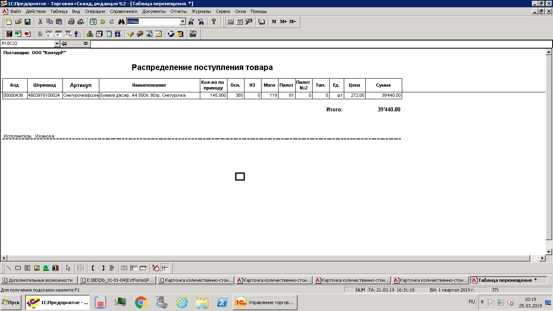Click the Insert picture tool icon
The height and width of the screenshot is (311, 553).
coord(36,268)
